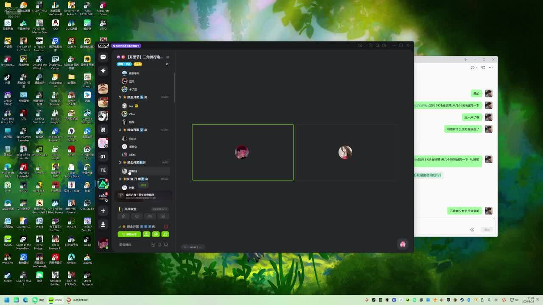Viewport: 543px width, 305px height.
Task: Open the sparkle discover icon in KOOK sidebar
Action: click(103, 71)
